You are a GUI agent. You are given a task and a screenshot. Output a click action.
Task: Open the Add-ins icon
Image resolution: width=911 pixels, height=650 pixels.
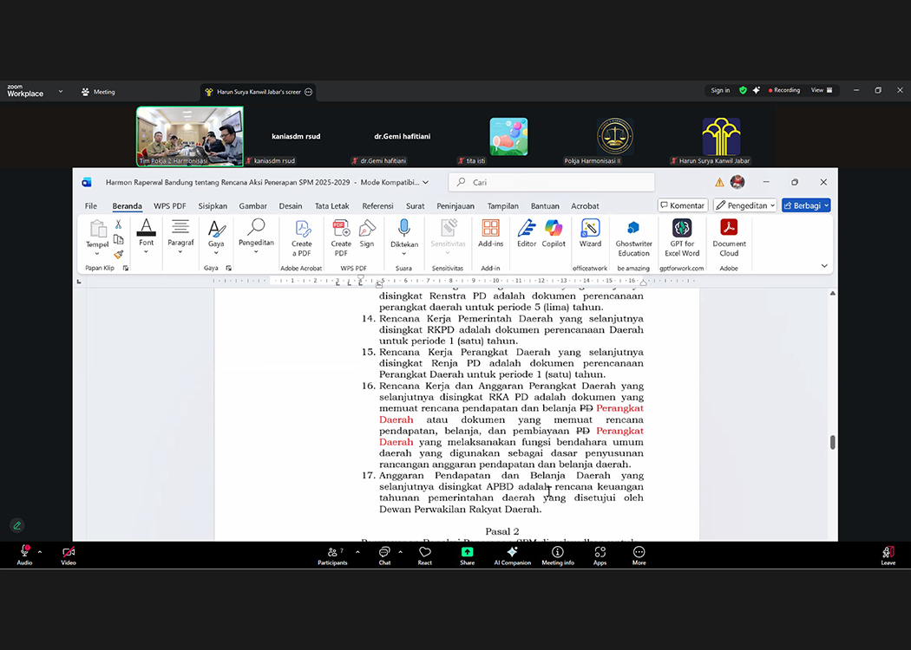(x=490, y=229)
